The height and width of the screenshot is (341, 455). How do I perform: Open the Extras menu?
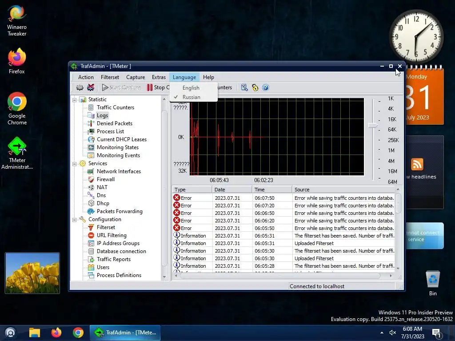[x=159, y=77]
